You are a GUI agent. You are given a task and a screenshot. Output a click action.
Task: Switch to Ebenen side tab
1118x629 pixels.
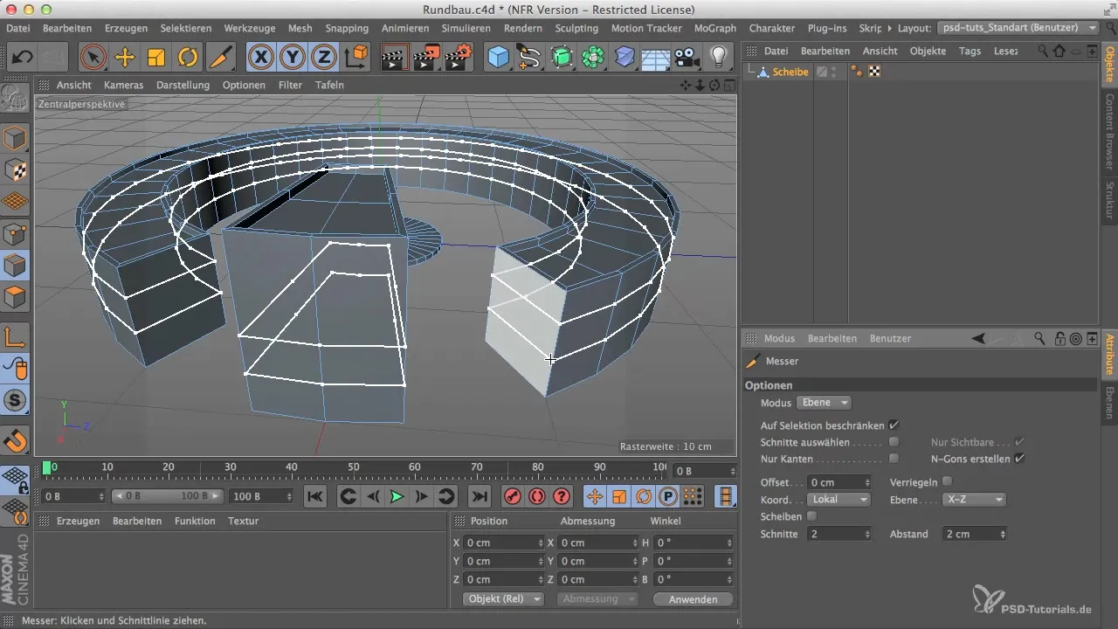tap(1109, 403)
